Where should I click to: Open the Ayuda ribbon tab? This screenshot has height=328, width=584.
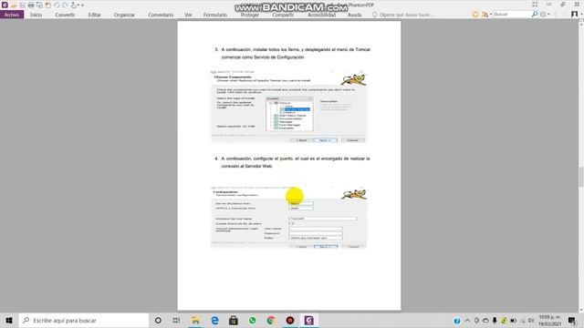tap(354, 15)
